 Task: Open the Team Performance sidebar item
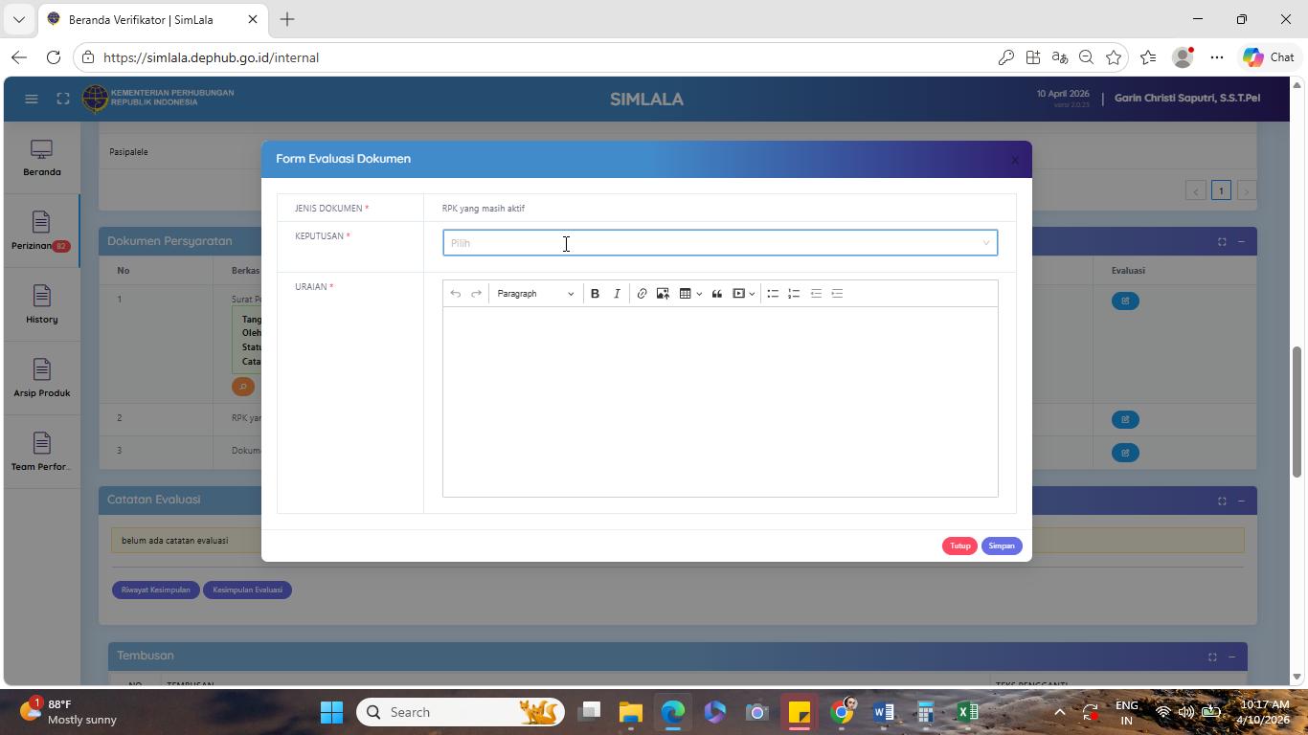(41, 453)
